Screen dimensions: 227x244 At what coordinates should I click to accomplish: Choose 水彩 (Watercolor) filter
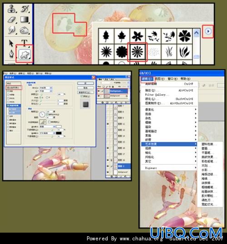[x=210, y=170]
